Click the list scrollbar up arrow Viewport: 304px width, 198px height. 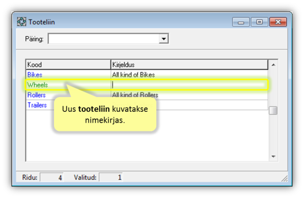point(273,65)
